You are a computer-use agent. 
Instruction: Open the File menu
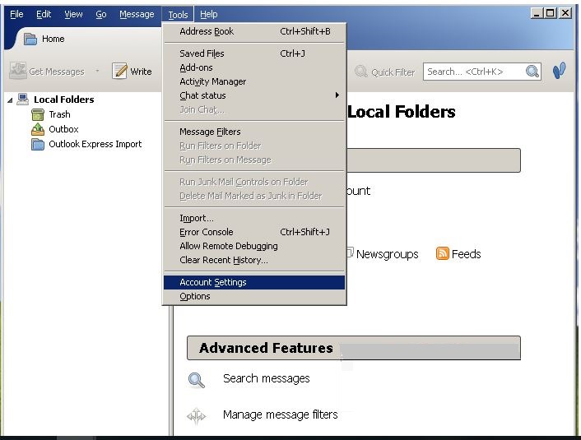coord(16,14)
